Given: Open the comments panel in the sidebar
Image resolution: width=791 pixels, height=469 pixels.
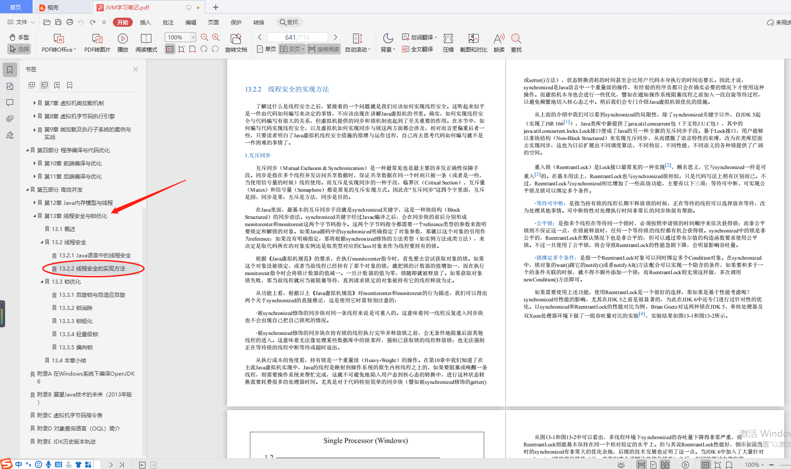Looking at the screenshot, I should click(10, 102).
